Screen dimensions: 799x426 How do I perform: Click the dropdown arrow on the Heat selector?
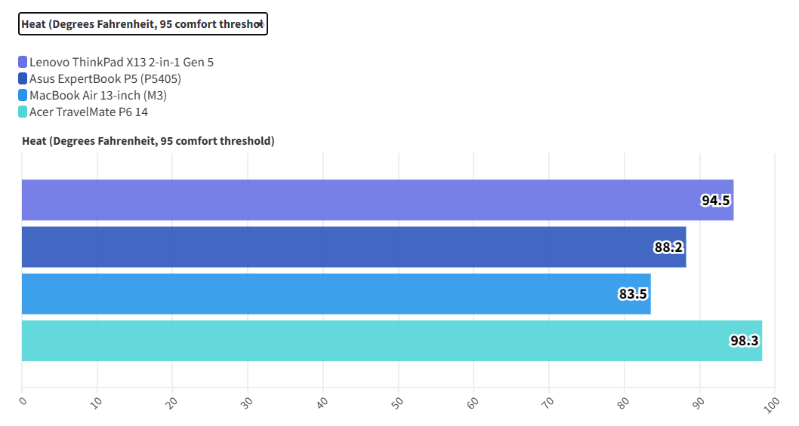[259, 24]
